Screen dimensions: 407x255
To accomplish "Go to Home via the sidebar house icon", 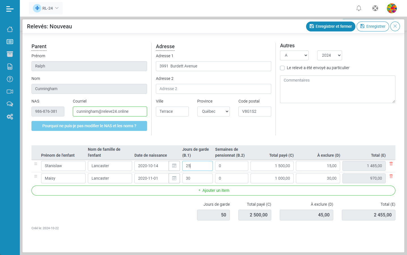I will [10, 29].
